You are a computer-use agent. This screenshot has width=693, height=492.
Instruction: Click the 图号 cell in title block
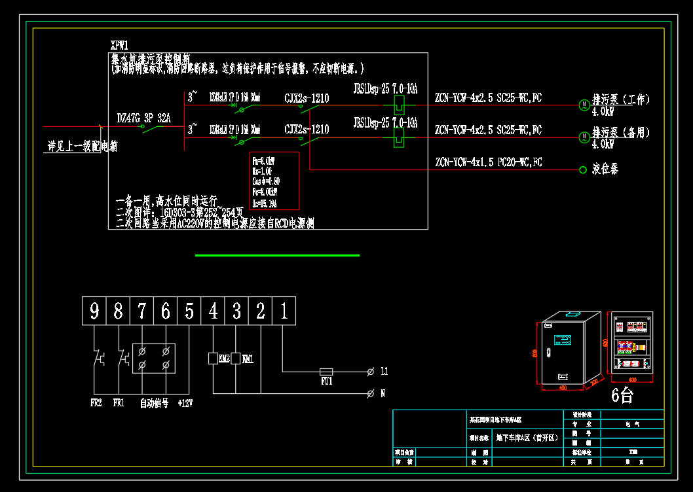click(582, 433)
